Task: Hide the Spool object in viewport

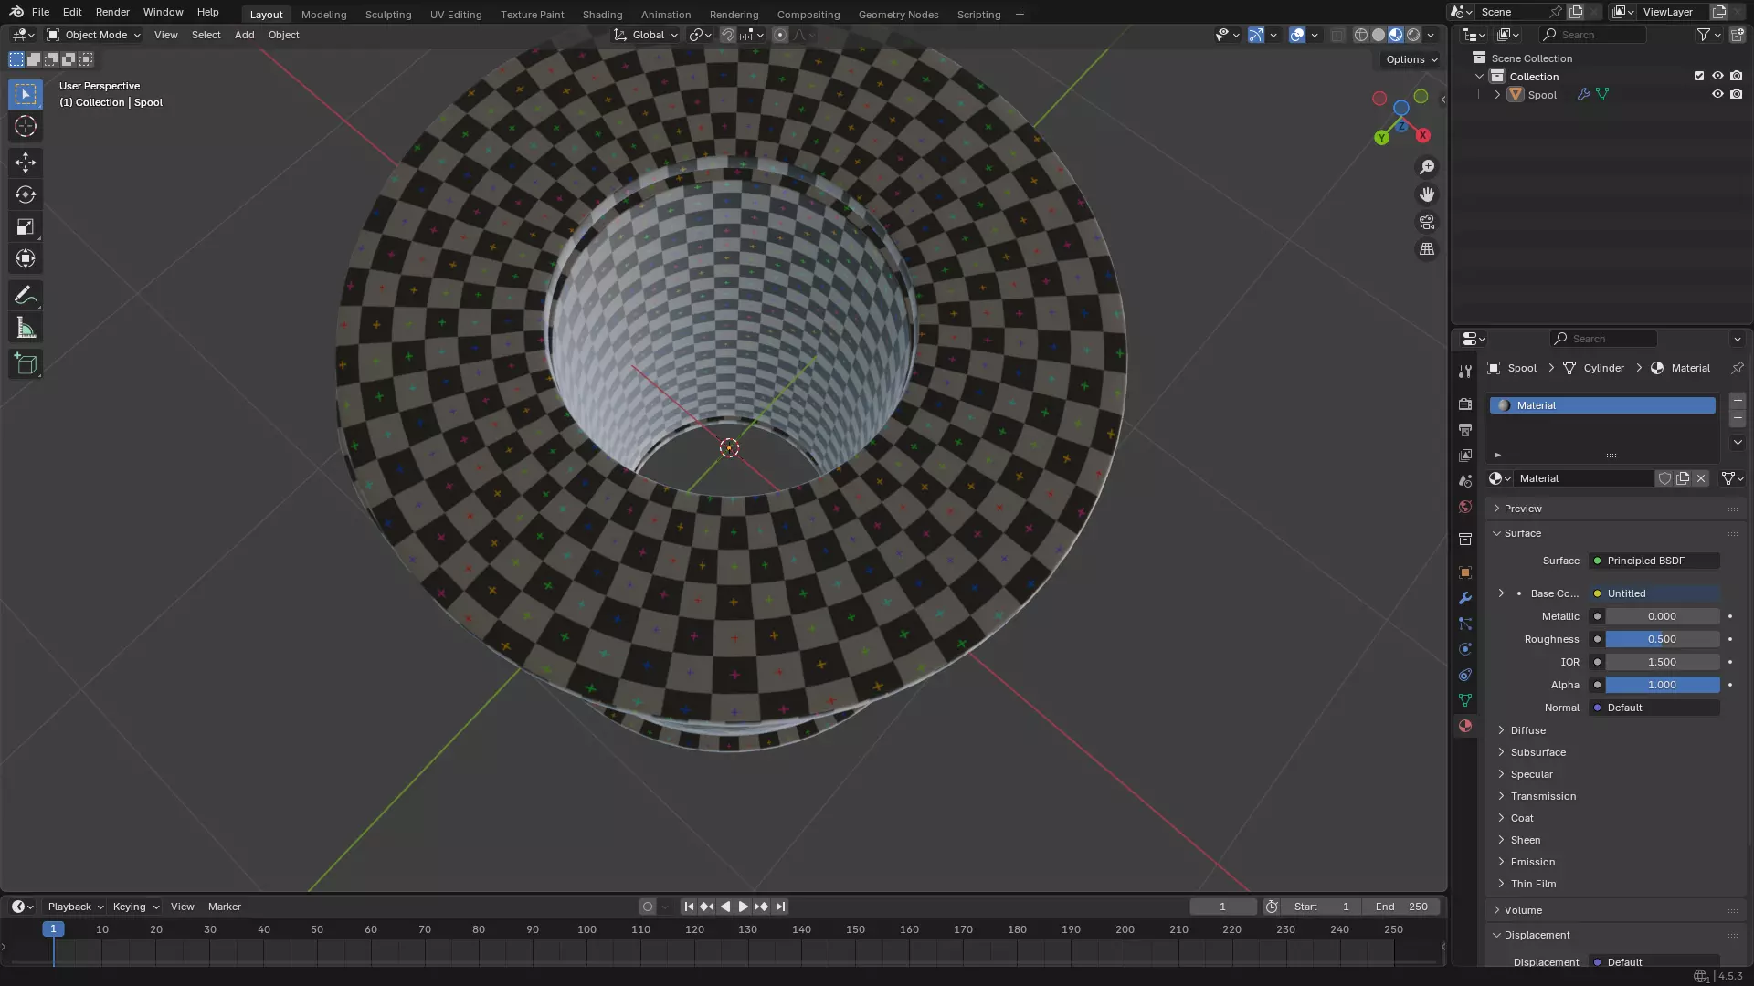Action: (1717, 94)
